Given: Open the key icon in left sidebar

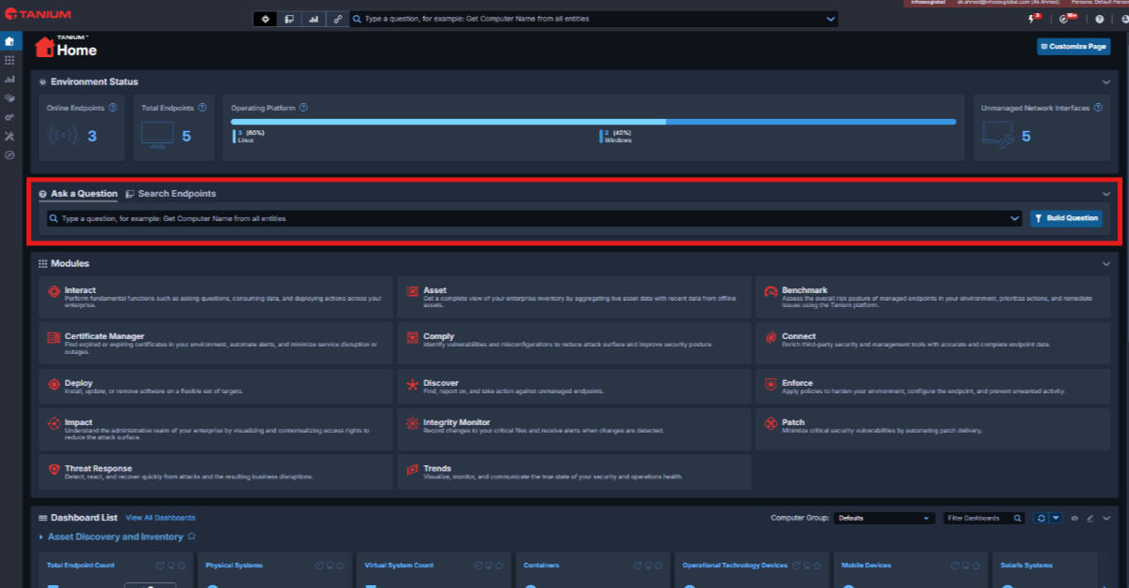Looking at the screenshot, I should [x=9, y=117].
